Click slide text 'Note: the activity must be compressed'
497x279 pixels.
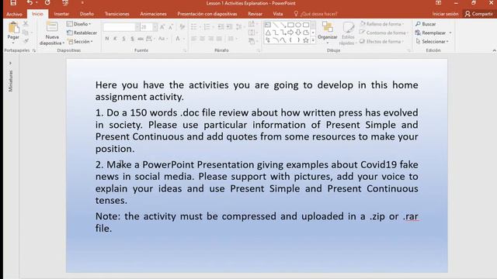[x=186, y=216]
